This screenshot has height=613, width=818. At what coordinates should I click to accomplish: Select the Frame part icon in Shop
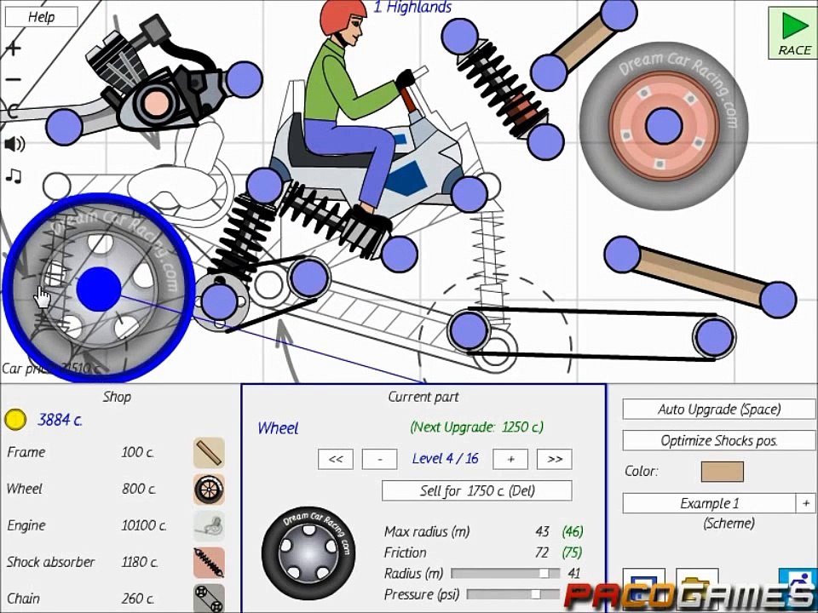210,452
